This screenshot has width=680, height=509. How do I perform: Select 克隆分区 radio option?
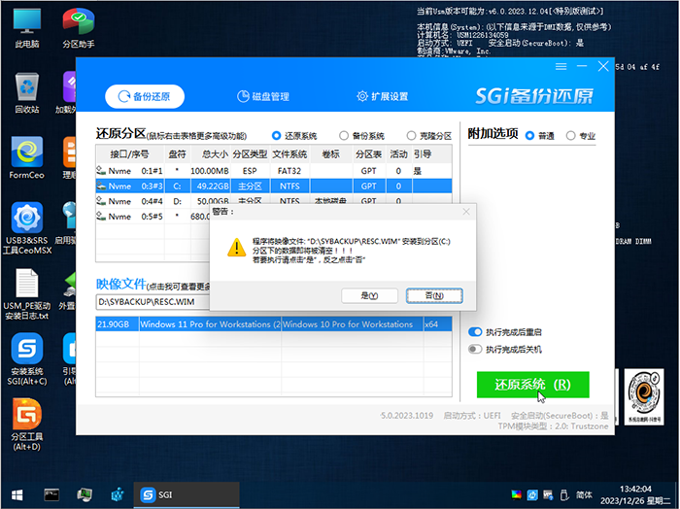429,136
